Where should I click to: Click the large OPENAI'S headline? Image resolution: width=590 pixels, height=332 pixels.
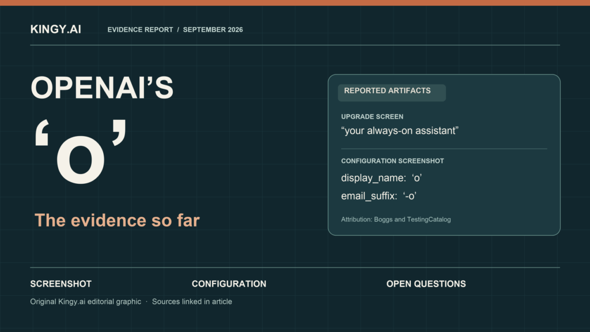102,88
